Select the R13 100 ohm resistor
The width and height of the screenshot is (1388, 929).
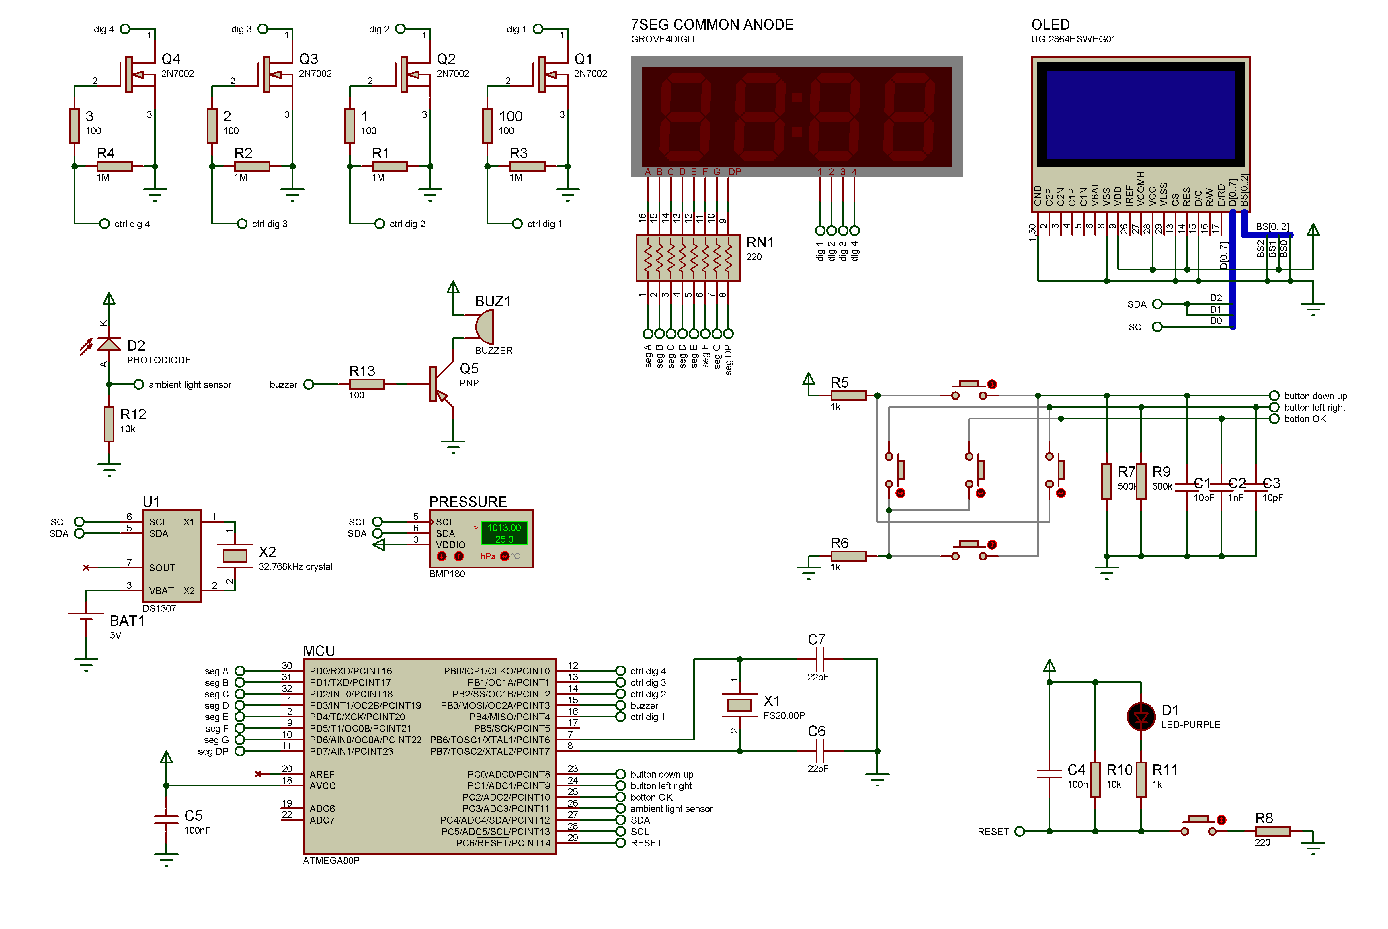(366, 384)
